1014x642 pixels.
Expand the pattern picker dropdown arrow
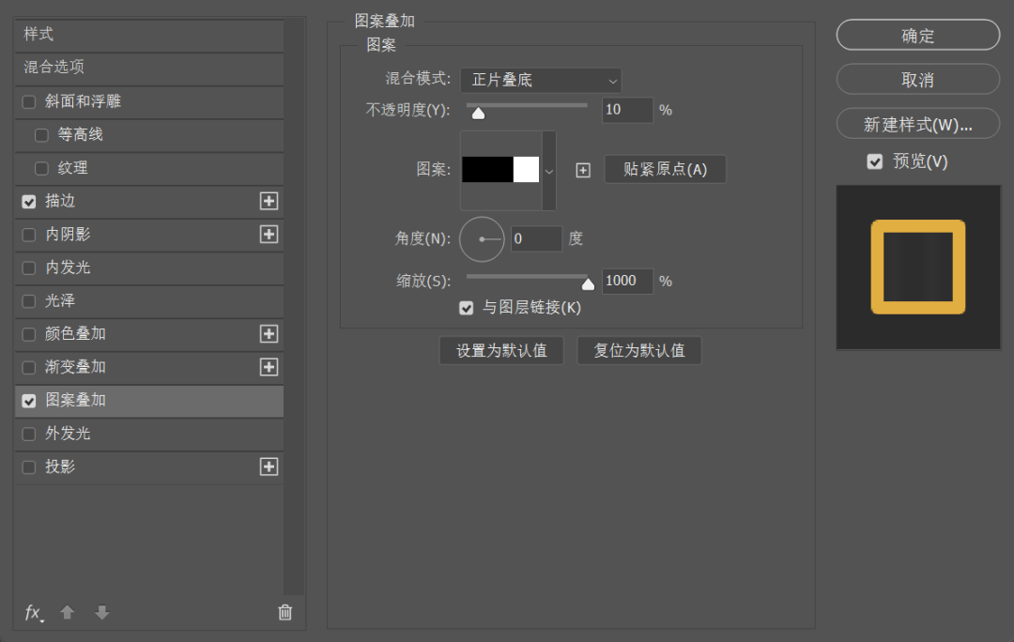click(549, 171)
